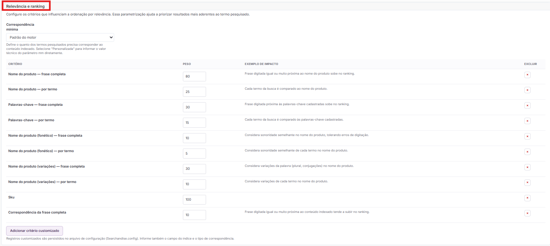The height and width of the screenshot is (246, 550).
Task: Click the CRITÉRIO column header
Action: tap(15, 64)
